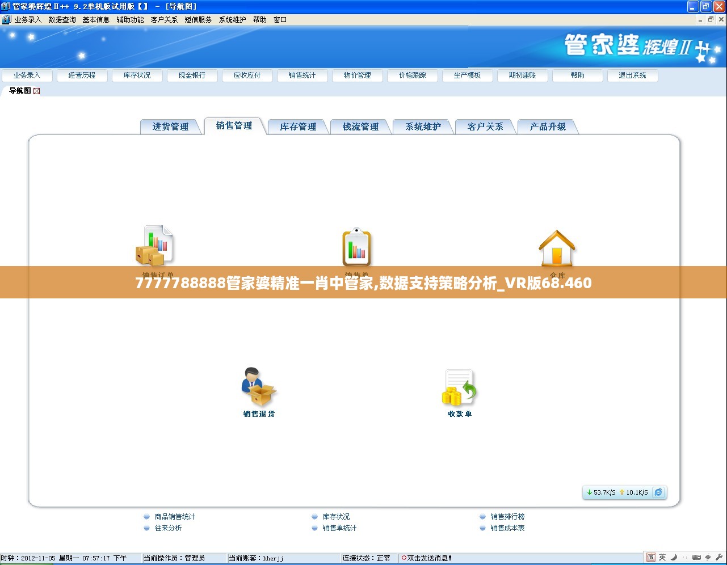Click the 现金银行 toolbar button

pos(192,75)
